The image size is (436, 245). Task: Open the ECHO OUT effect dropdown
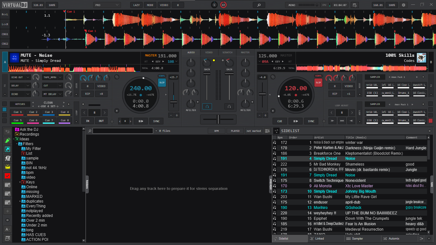[28, 77]
